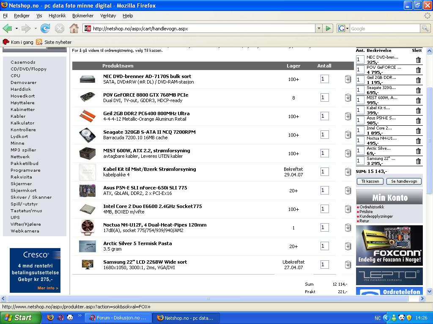Viewport: 433px width, 324px height.
Task: Remove Seagate 320GB row from main cart
Action: pos(348,135)
